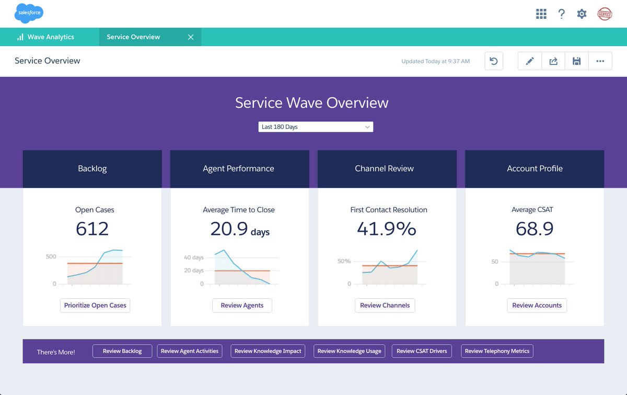Image resolution: width=627 pixels, height=395 pixels.
Task: Click the Channel Review card header
Action: 387,169
